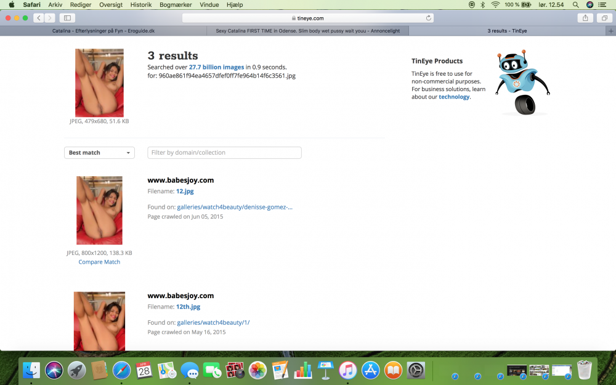
Task: Click the TinEye robot mascot image
Action: pyautogui.click(x=522, y=82)
